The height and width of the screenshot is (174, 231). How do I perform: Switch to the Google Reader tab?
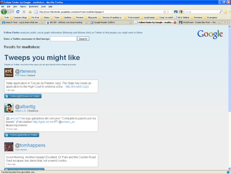pyautogui.click(x=111, y=22)
